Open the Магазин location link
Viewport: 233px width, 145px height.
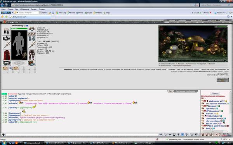click(x=181, y=64)
